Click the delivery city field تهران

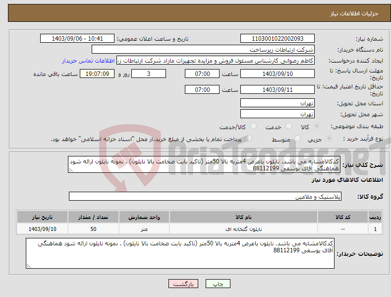point(278,114)
